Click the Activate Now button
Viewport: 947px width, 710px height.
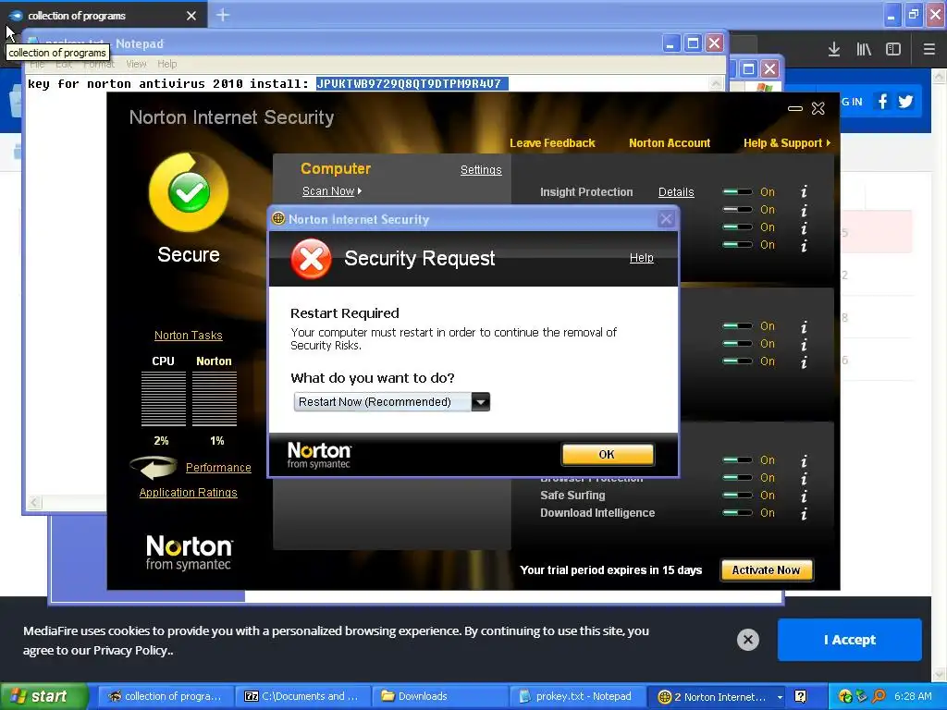[766, 570]
